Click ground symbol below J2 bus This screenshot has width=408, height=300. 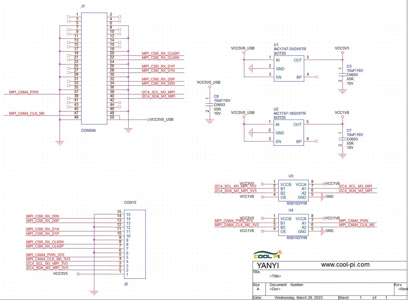click(94, 293)
